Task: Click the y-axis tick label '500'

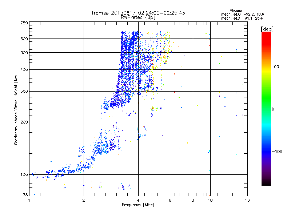Action: tap(24, 53)
